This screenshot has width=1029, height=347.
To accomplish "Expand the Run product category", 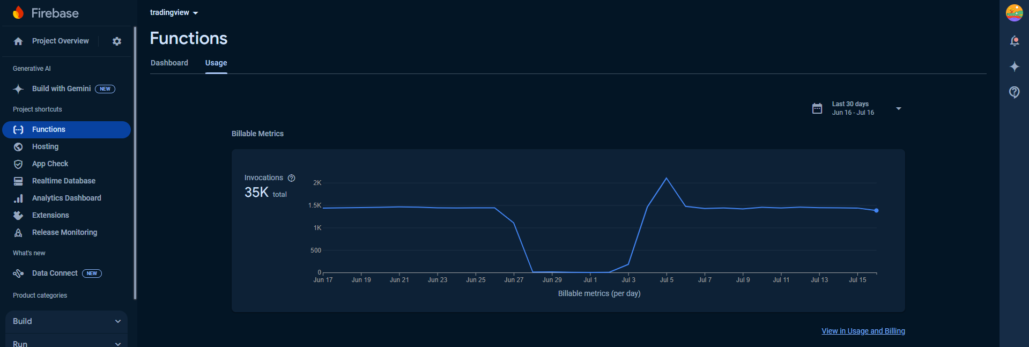I will tap(66, 343).
